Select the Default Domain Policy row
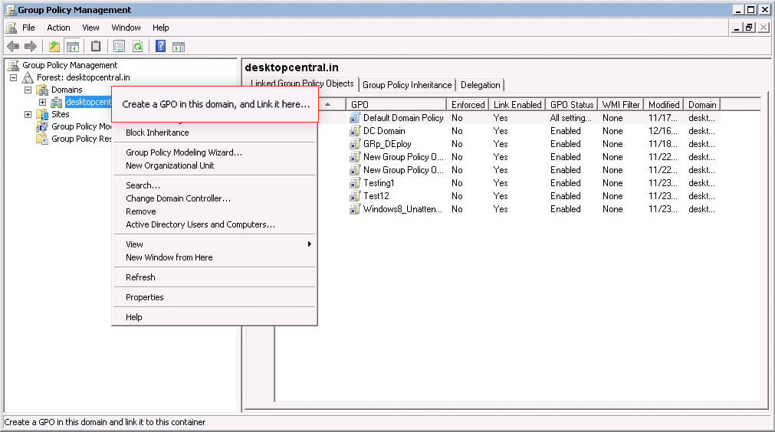Screen dimensions: 775x432 402,118
